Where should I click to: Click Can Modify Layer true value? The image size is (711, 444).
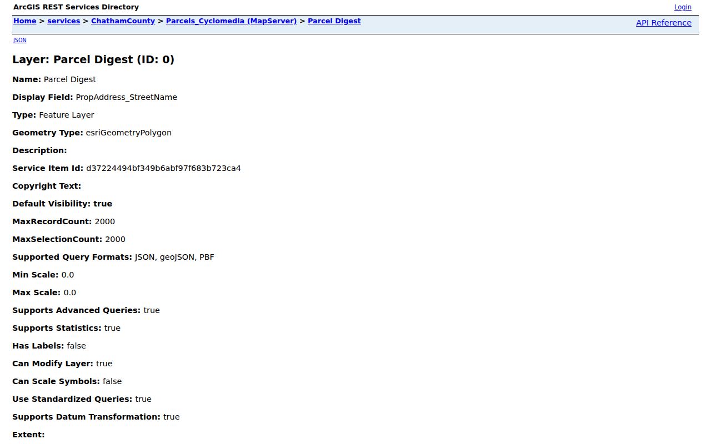point(104,364)
